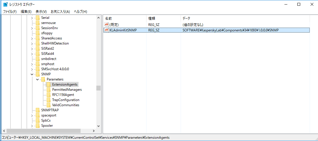The width and height of the screenshot is (318, 141).
Task: Click the Registry Editor title bar icon
Action: (x=5, y=4)
